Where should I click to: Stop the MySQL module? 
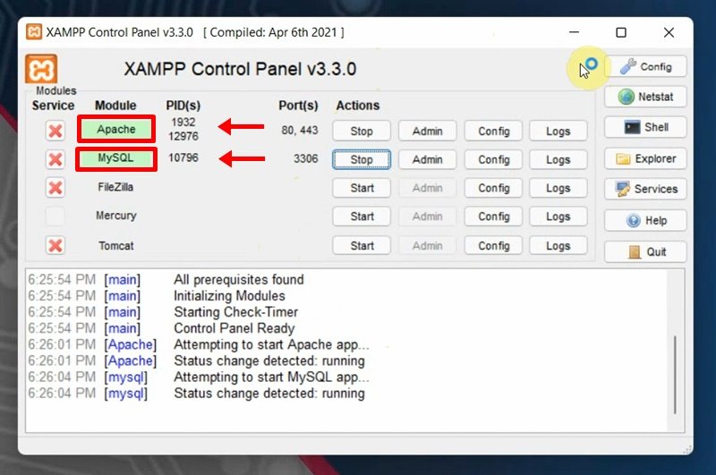pos(362,159)
